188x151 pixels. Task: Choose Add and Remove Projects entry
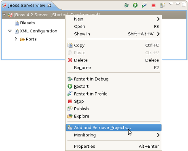(x=114, y=128)
